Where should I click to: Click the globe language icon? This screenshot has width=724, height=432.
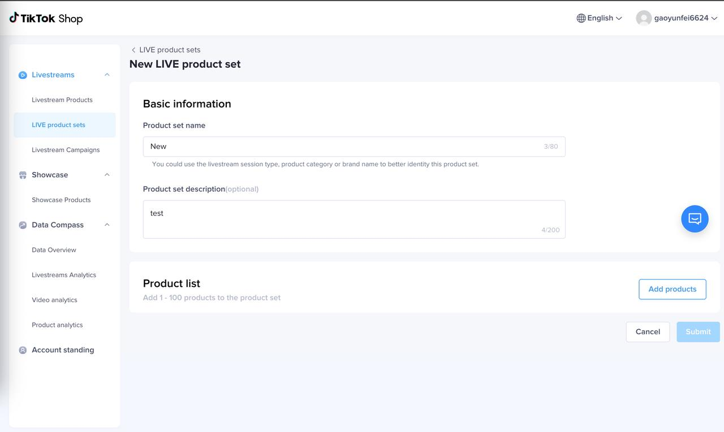coord(581,18)
